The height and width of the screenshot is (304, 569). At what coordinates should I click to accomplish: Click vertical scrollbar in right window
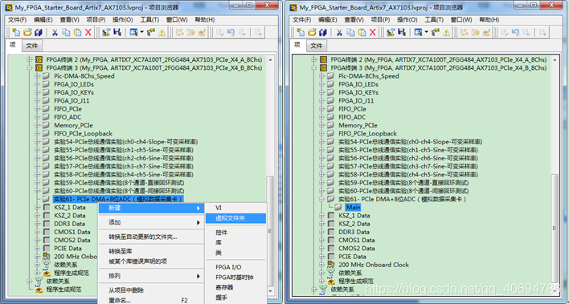(x=554, y=229)
